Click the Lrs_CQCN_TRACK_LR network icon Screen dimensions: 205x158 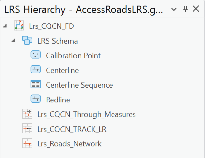(x=27, y=129)
